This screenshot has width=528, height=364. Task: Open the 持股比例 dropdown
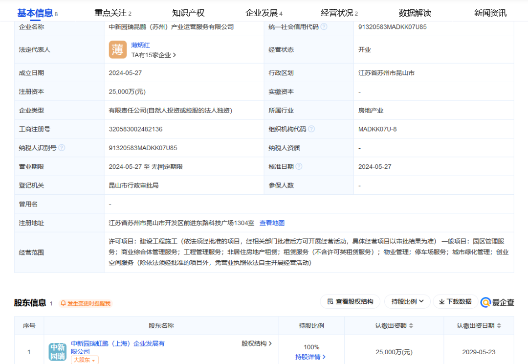407,302
